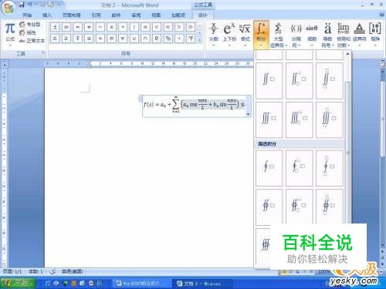
Task: Click the 英语(美国) language indicator
Action: tap(72, 271)
